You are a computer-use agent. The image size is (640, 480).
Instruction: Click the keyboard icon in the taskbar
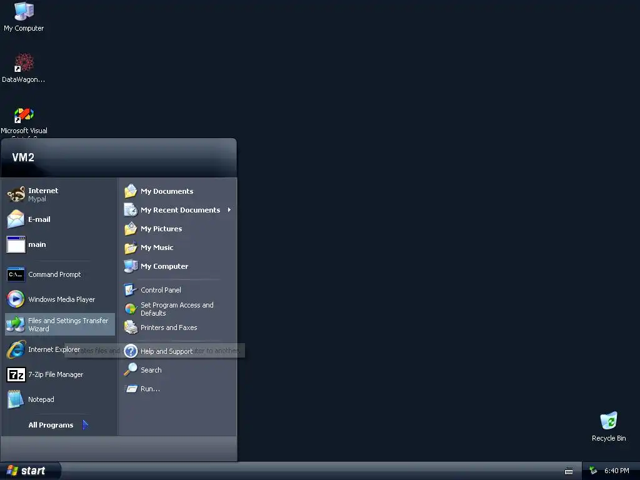pos(569,471)
